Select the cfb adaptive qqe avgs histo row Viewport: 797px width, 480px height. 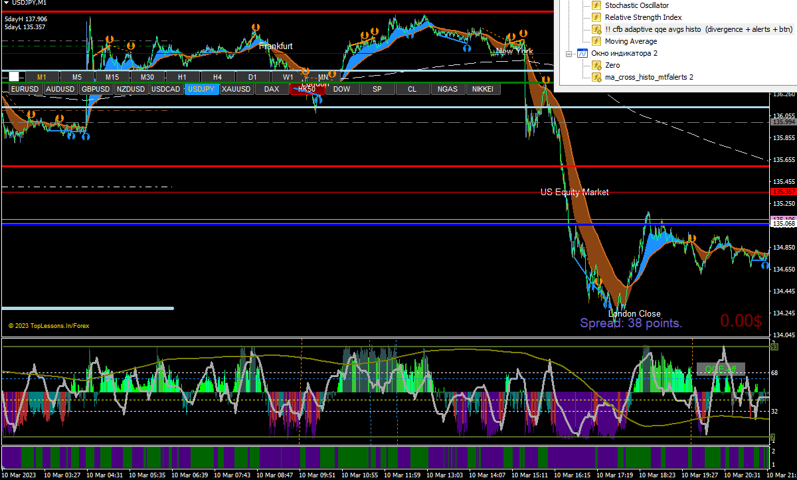point(699,29)
